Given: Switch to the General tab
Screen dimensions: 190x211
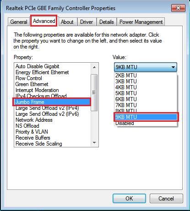Looking at the screenshot, I should click(x=18, y=22).
